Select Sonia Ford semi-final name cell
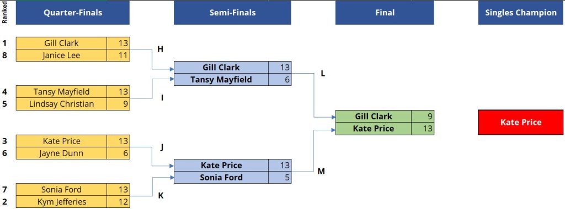 point(221,178)
